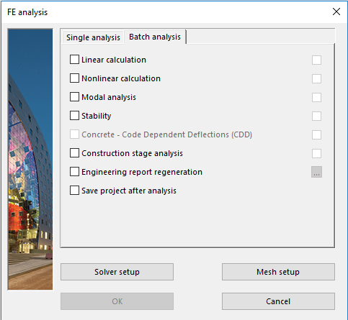Enable Engineering report regeneration checkbox
The width and height of the screenshot is (348, 320).
(x=74, y=172)
